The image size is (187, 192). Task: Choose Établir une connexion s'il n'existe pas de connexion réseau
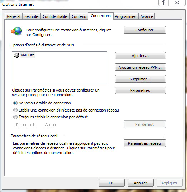click(x=66, y=110)
